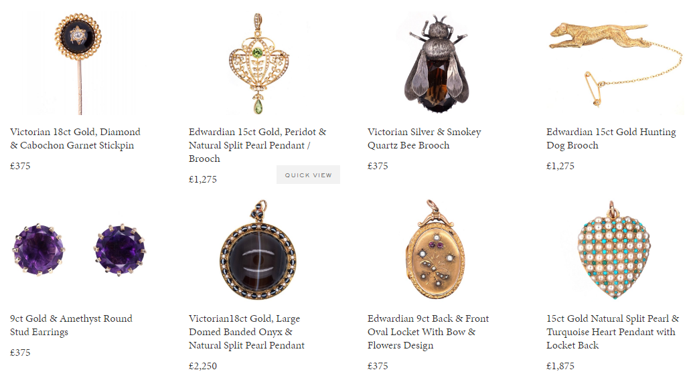Viewport: 693px width, 384px height.
Task: Open Victorian Domed Banded Onyx Pendant link
Action: click(246, 332)
